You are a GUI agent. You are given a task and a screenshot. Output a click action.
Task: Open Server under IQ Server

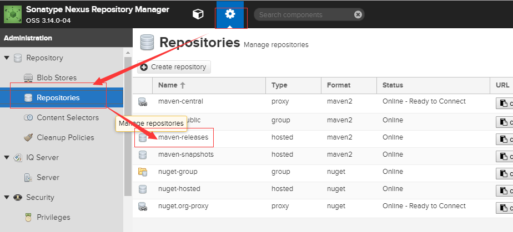[48, 178]
